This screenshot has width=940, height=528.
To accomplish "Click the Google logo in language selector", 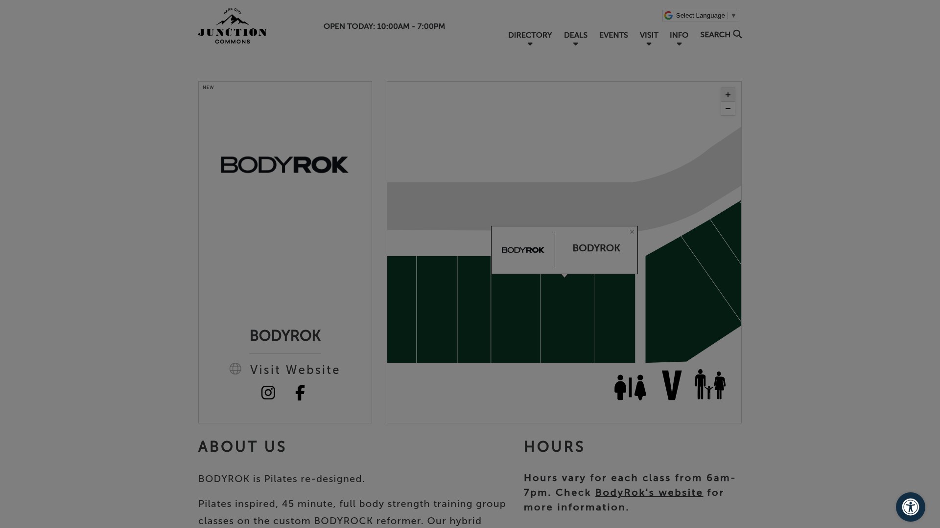I will (x=668, y=16).
